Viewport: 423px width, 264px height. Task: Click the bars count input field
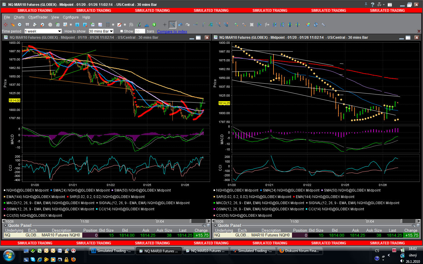(140, 31)
